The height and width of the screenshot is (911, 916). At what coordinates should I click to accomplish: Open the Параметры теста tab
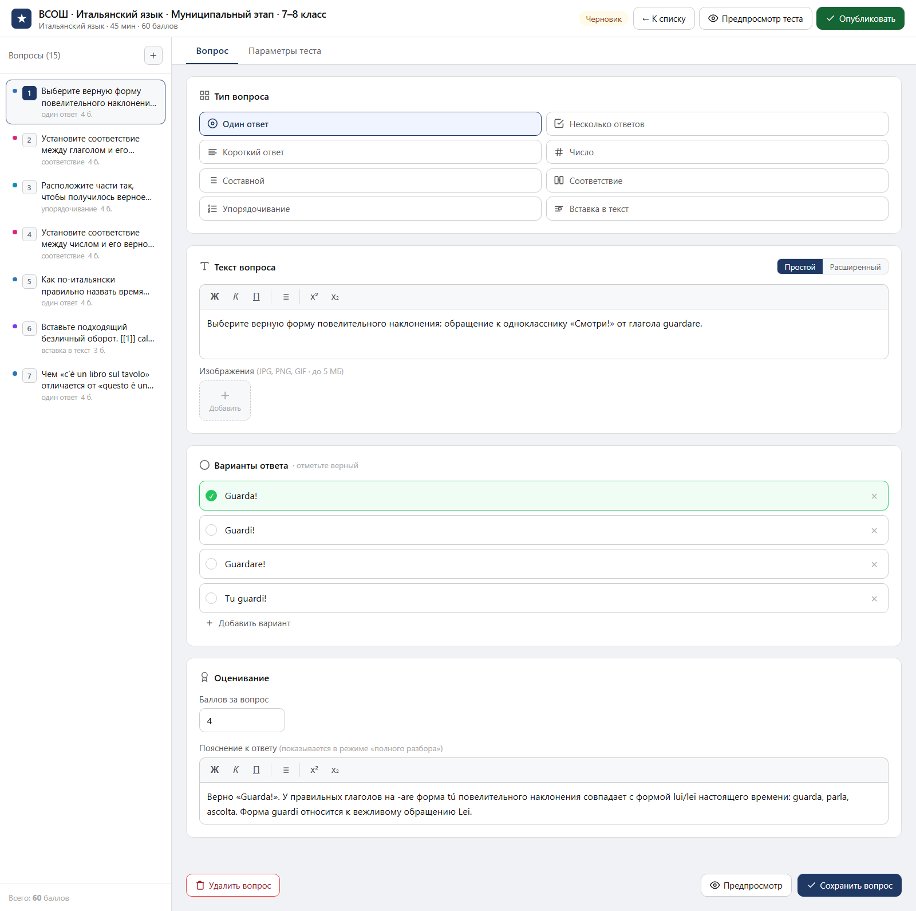[x=285, y=51]
